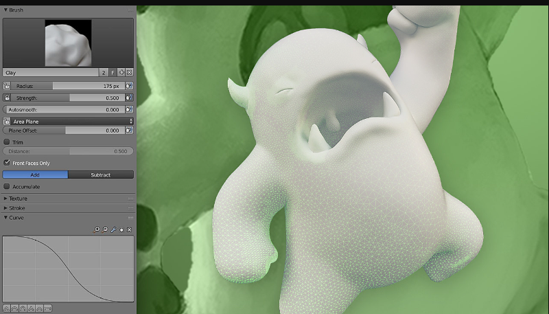Click the Stroke panel grip handle
The width and height of the screenshot is (549, 314).
click(130, 208)
